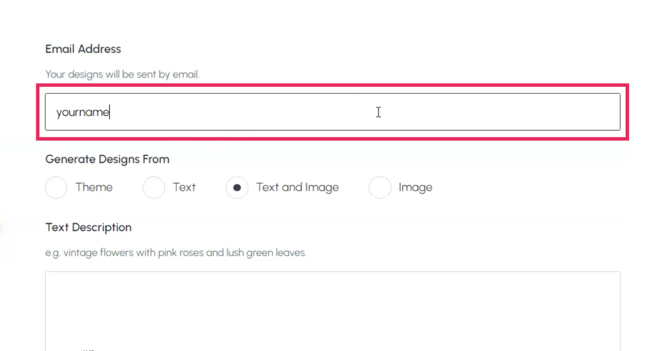
Task: Click the 'Email Address' field label
Action: pos(83,49)
